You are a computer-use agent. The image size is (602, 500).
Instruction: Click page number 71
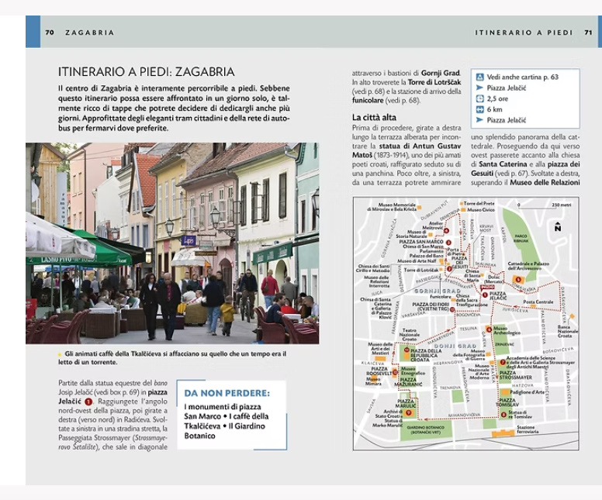coord(588,33)
